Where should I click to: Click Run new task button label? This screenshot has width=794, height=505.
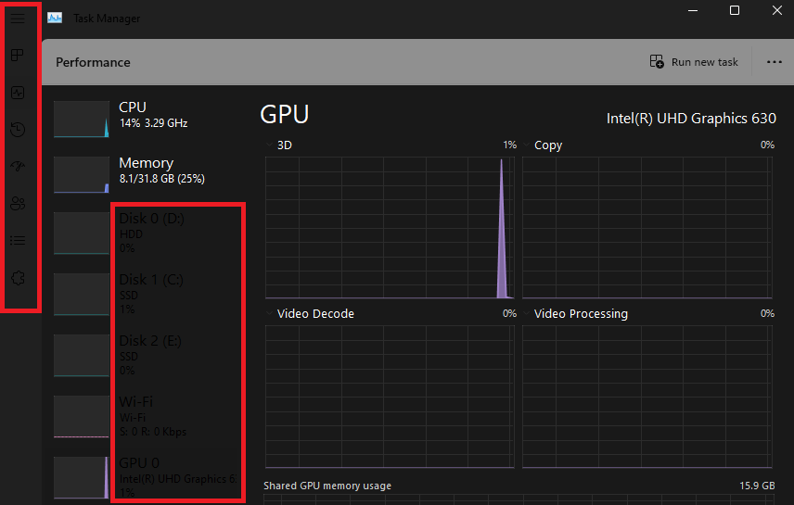(x=704, y=62)
